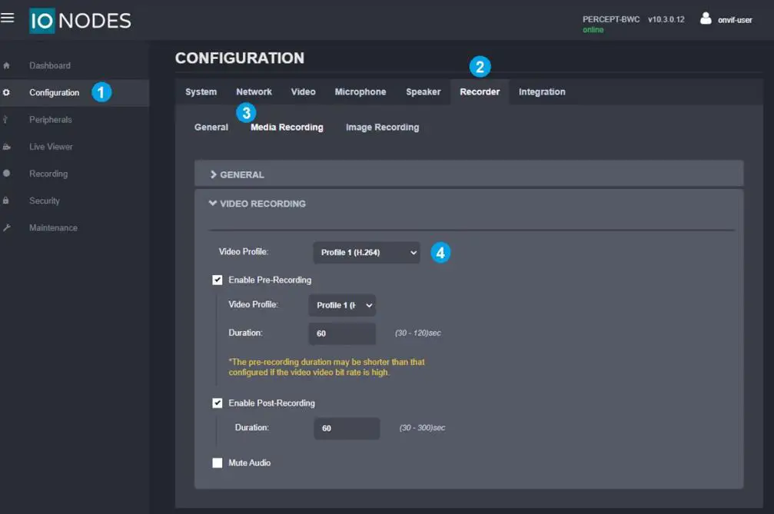Open the Security page in the sidebar

tap(45, 201)
